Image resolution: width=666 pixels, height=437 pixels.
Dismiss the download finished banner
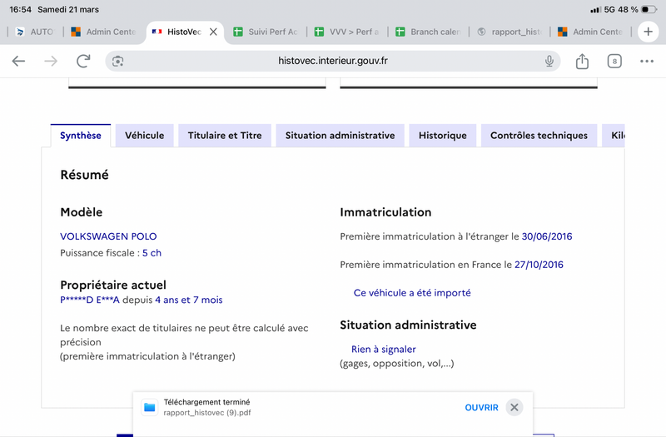[514, 407]
